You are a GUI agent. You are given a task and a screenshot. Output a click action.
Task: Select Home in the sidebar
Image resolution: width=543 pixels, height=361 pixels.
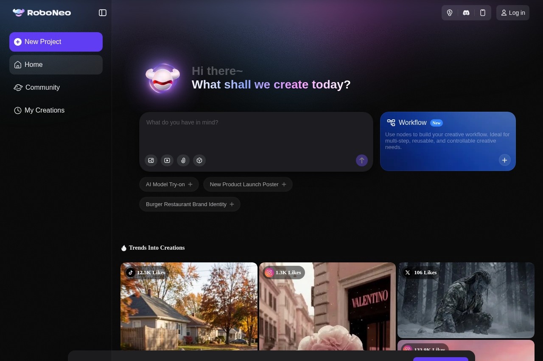(56, 65)
